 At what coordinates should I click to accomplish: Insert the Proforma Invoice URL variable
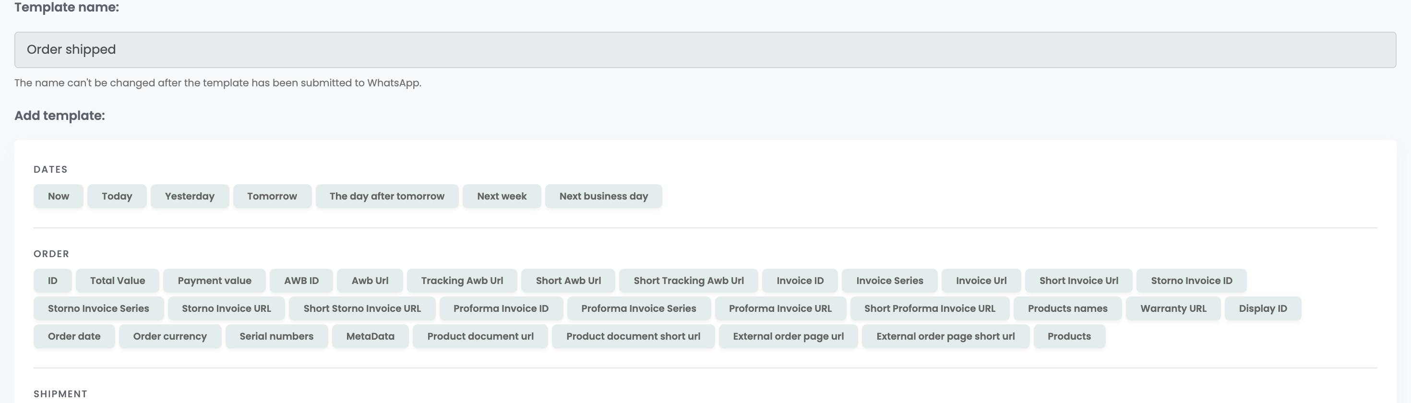[780, 308]
